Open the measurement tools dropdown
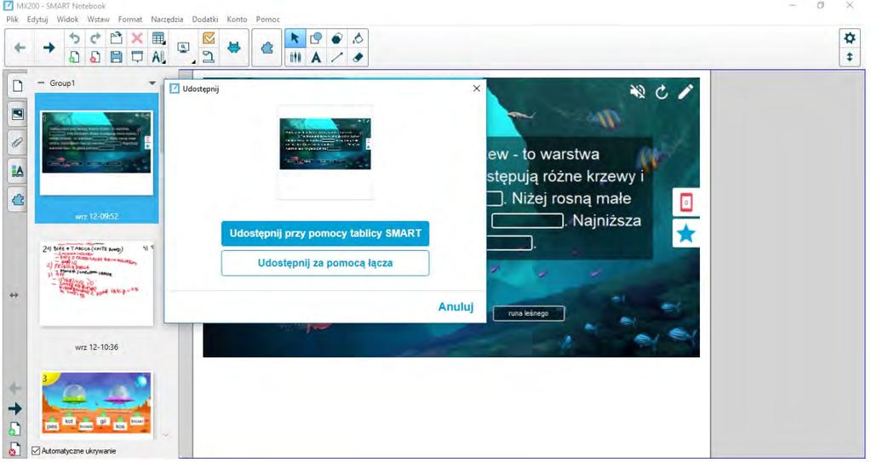This screenshot has width=871, height=462. (158, 57)
